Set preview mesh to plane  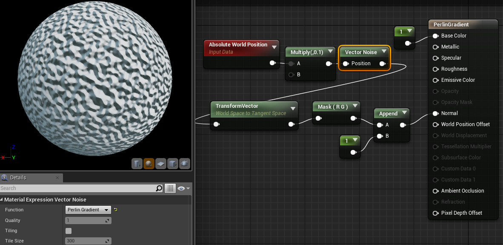161,164
